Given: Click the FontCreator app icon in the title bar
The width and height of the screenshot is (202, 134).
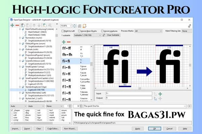Looking at the screenshot, I should point(11,20).
